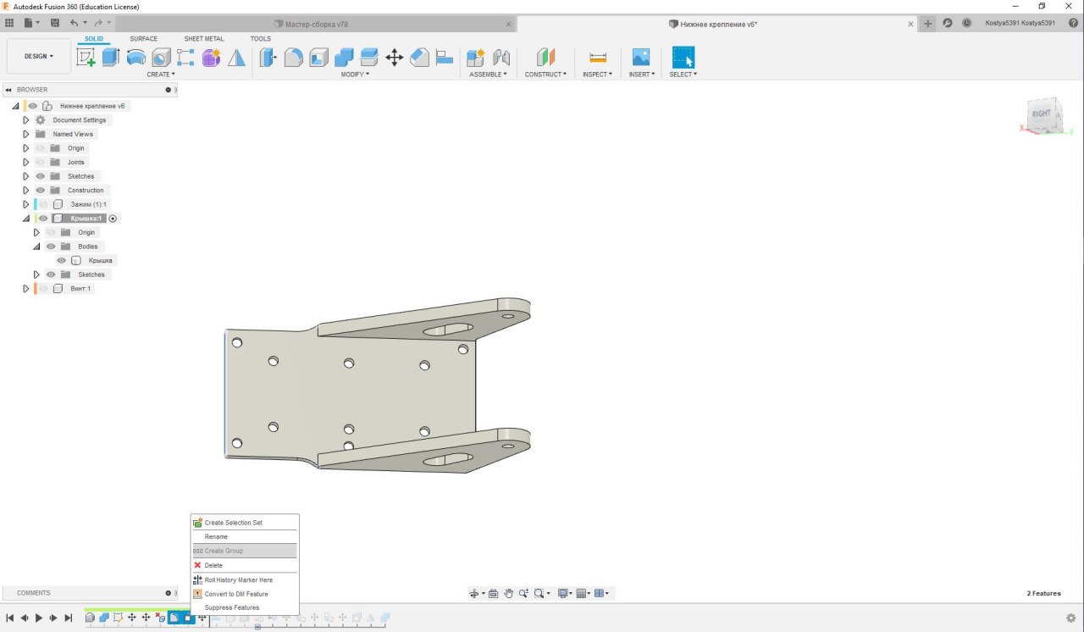Screen dimensions: 1084x632
Task: Open the INSPECT dropdown menu
Action: point(598,75)
